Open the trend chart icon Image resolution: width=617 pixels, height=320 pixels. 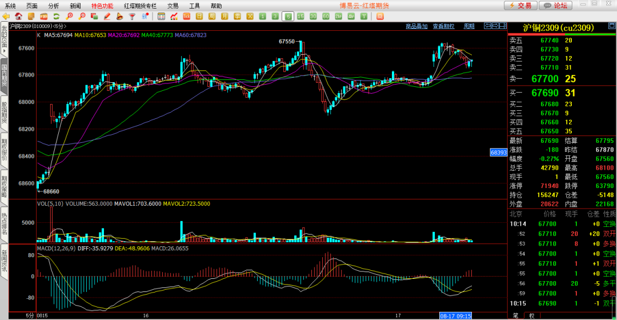pos(174,16)
